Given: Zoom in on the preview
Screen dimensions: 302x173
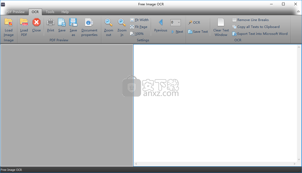Looking at the screenshot, I should click(122, 27).
